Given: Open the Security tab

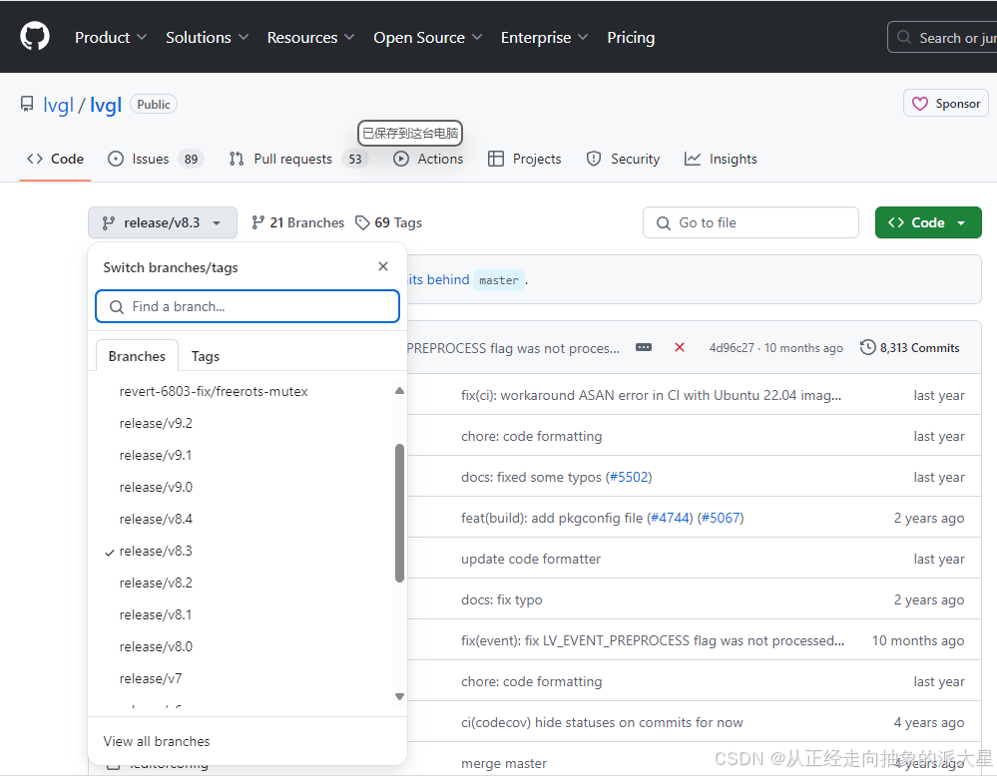Looking at the screenshot, I should click(623, 159).
